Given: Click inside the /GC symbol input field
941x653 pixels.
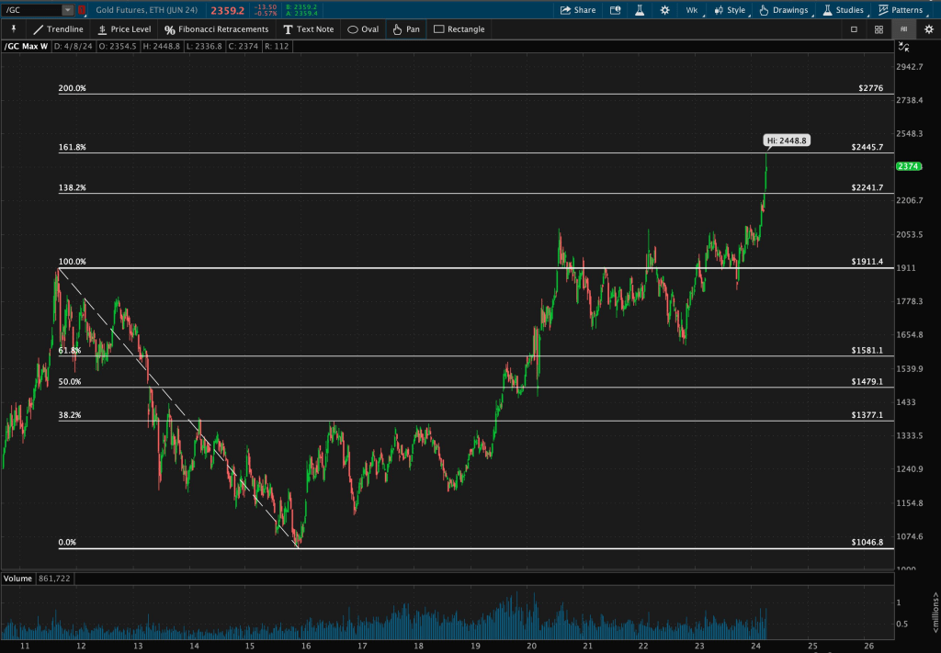Looking at the screenshot, I should click(28, 9).
